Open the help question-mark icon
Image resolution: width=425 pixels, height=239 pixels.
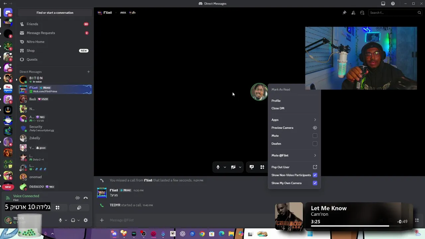(393, 4)
